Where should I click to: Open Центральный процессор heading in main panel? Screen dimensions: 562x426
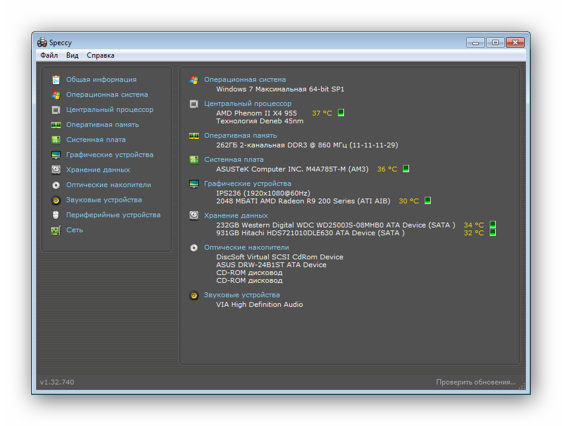click(247, 103)
